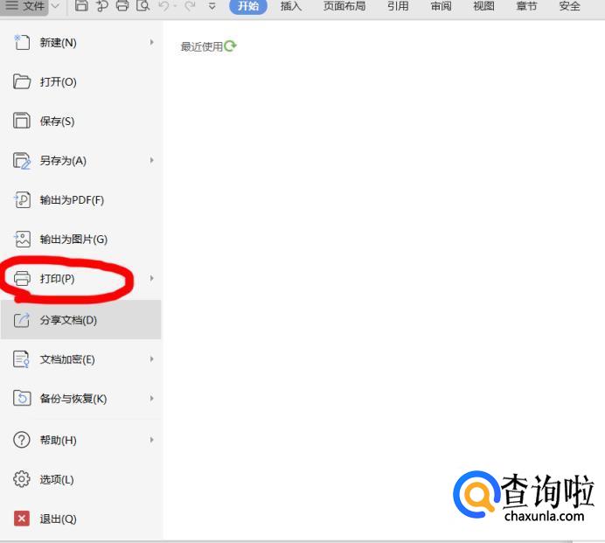Select 打印(P) text in file menu
The height and width of the screenshot is (543, 605).
click(57, 279)
